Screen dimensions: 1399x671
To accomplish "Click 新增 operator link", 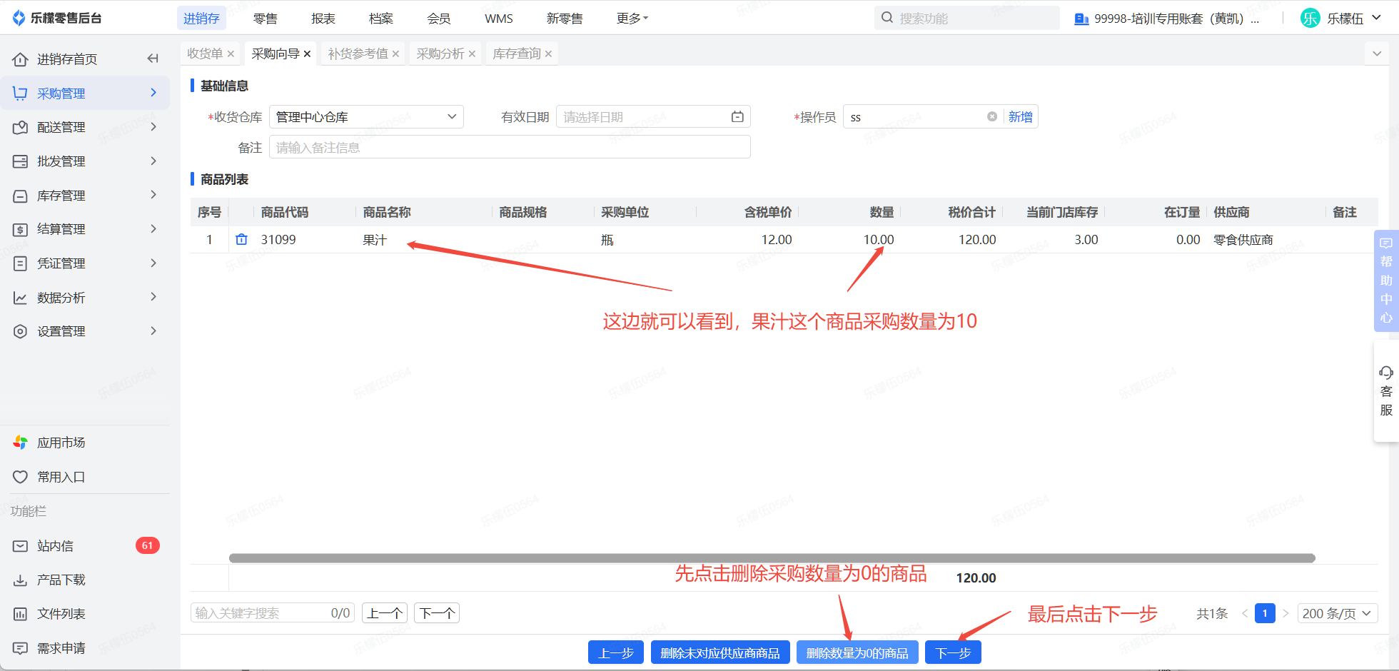I will pyautogui.click(x=1021, y=116).
